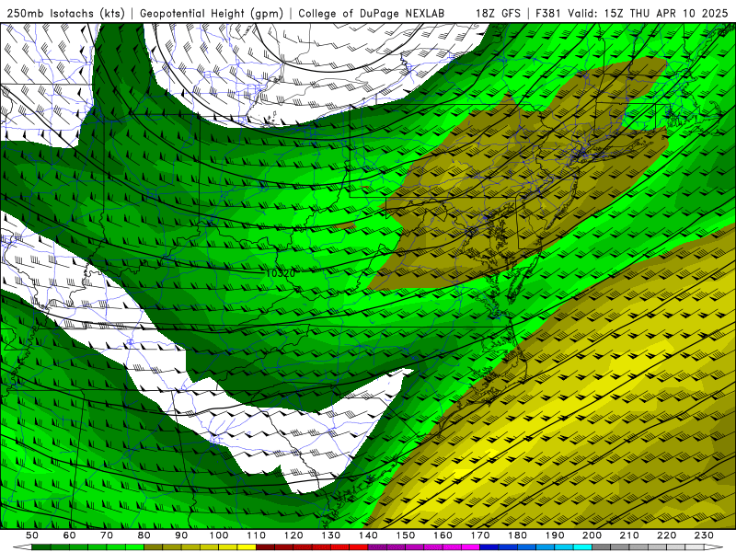
Task: Click the 180 value on the color scale
Action: click(x=517, y=535)
